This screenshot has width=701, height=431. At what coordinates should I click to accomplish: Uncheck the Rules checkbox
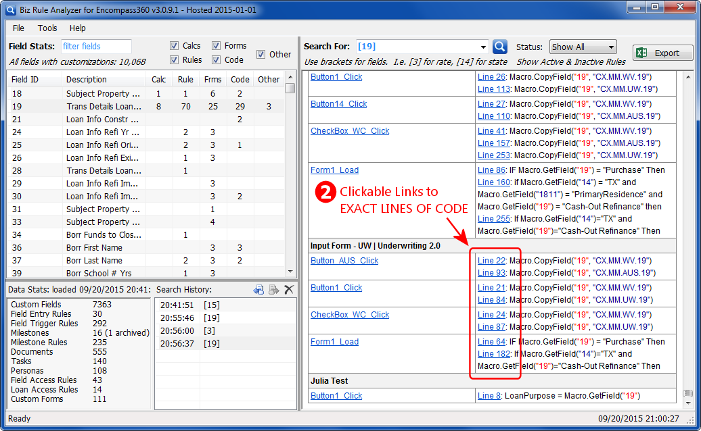tap(175, 60)
